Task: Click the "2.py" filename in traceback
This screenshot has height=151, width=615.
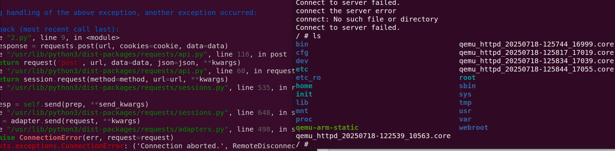Action: [x=19, y=38]
